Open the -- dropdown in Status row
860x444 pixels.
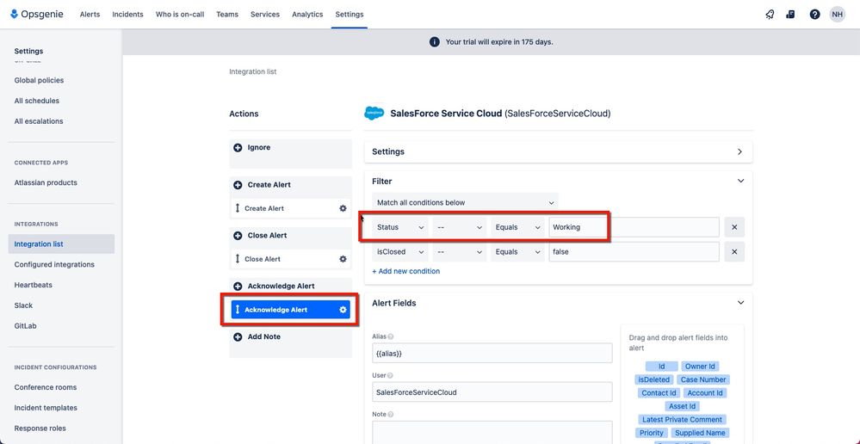(x=459, y=227)
